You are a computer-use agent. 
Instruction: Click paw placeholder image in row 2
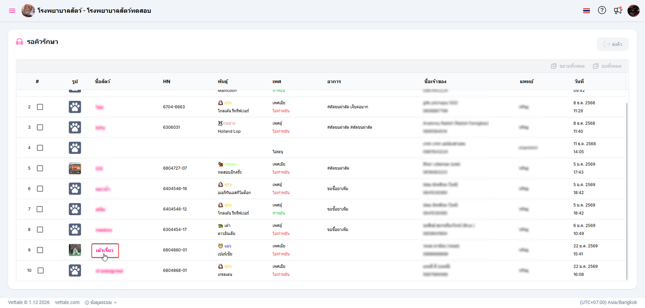point(75,107)
